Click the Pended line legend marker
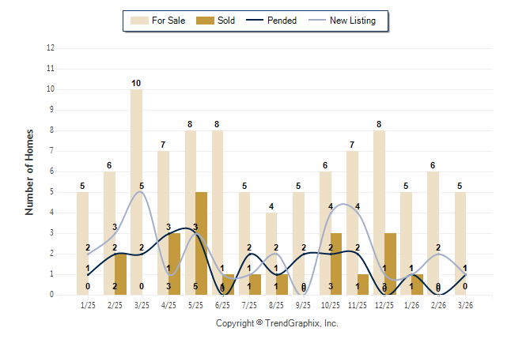Screen dimensions: 511x343 tap(259, 21)
